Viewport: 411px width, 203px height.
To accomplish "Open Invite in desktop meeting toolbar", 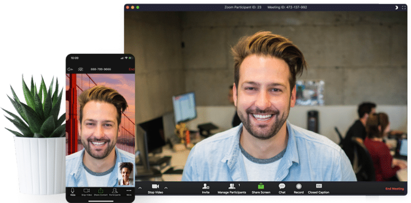I will 206,189.
